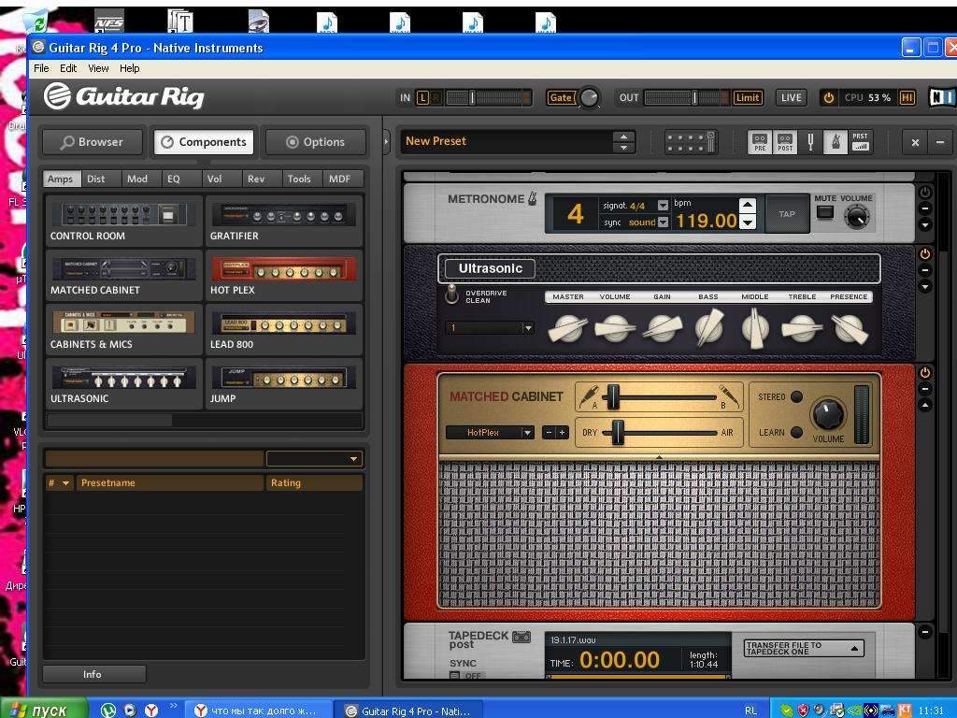Open the Options panel
The width and height of the screenshot is (957, 718).
316,142
